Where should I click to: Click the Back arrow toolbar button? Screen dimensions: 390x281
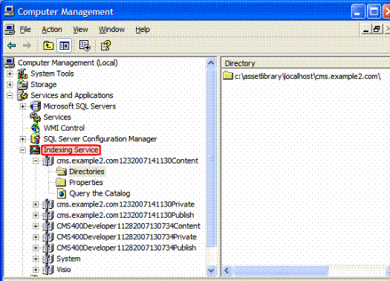12,45
